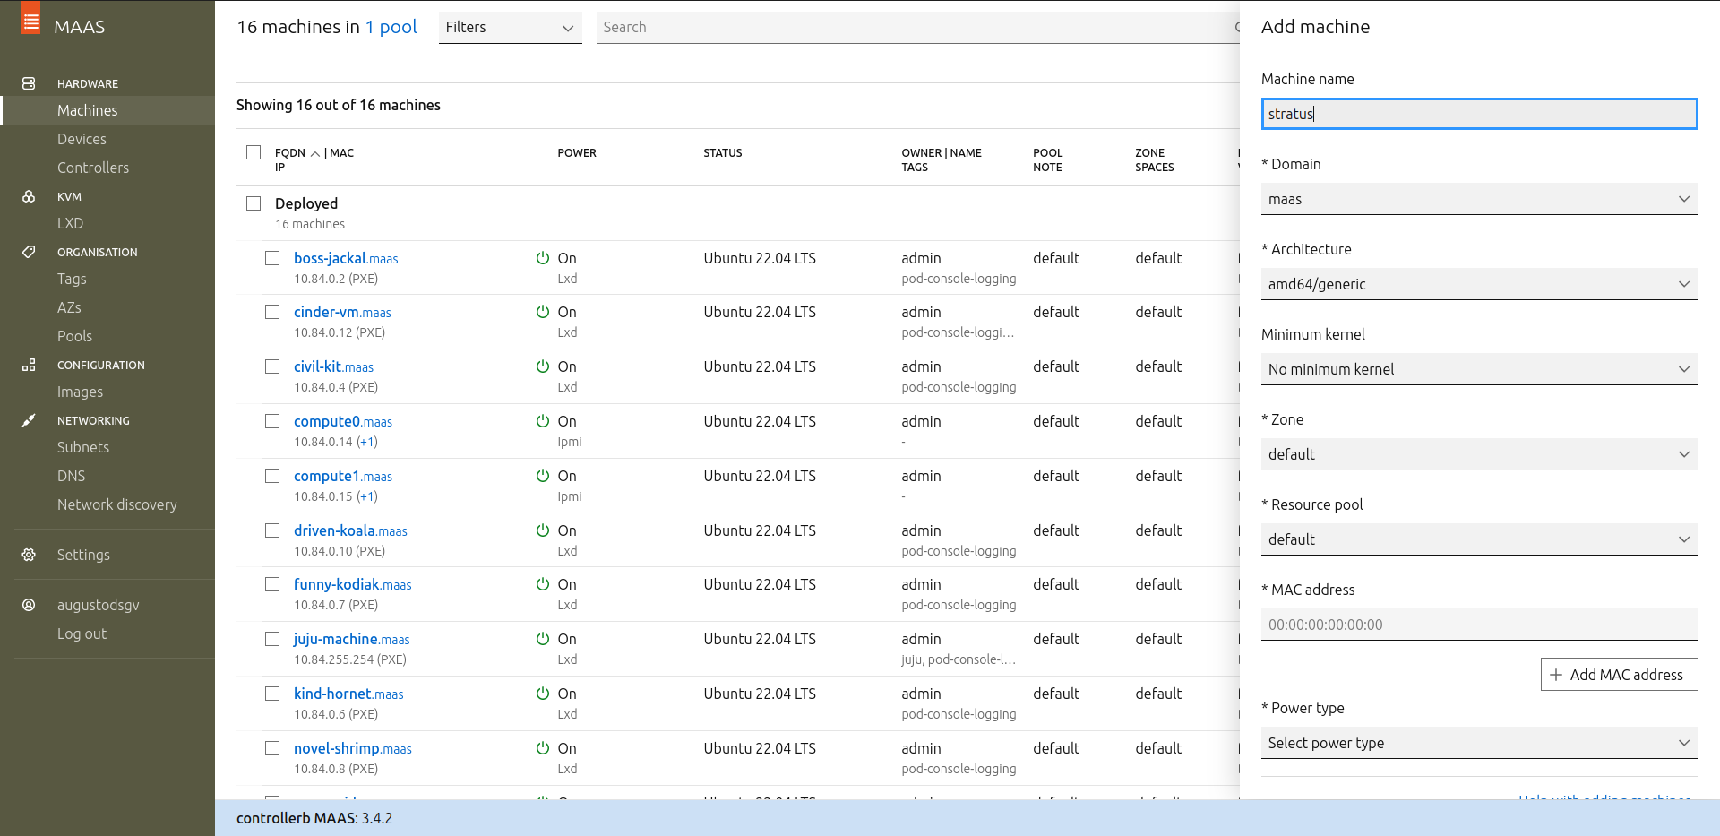Select the novel-shrimp checkbox
The image size is (1720, 836).
[272, 748]
